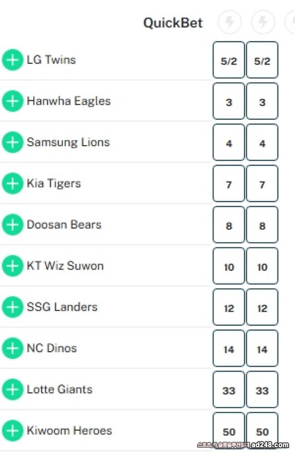Image resolution: width=295 pixels, height=463 pixels.
Task: Pick Samsung Lions first odds button of 4
Action: [x=229, y=143]
